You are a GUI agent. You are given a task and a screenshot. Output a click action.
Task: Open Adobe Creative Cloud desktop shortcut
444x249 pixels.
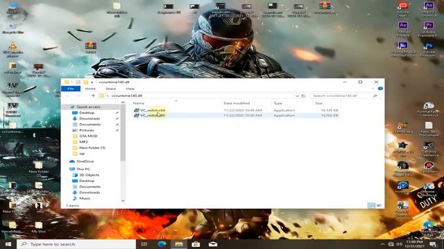(x=402, y=8)
